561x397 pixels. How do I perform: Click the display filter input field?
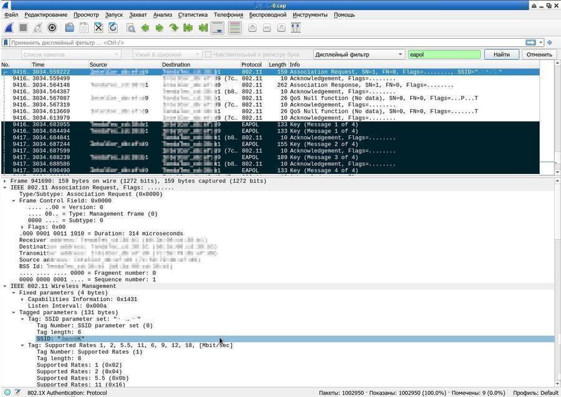pyautogui.click(x=267, y=42)
